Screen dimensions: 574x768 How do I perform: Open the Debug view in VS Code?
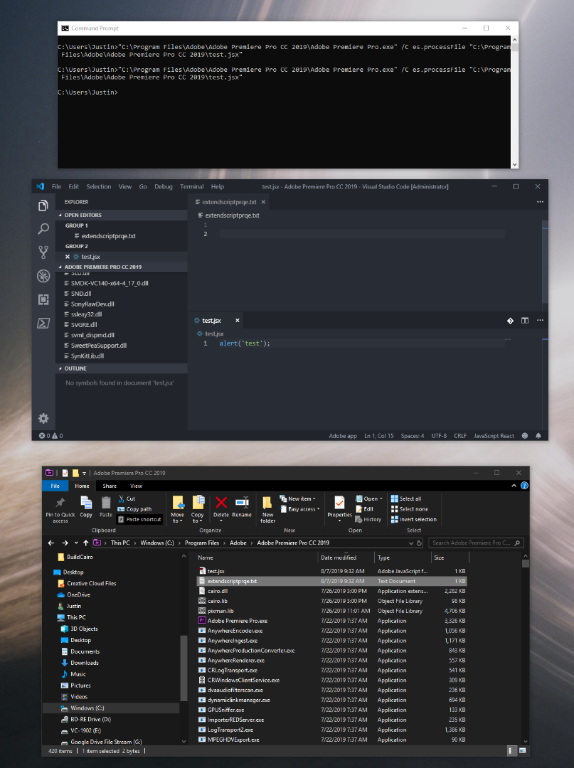(43, 276)
